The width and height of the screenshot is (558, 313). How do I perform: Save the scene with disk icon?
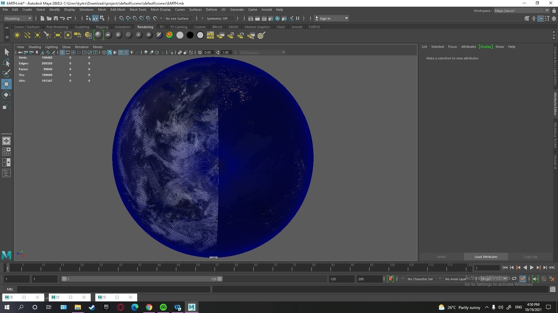[x=56, y=18]
